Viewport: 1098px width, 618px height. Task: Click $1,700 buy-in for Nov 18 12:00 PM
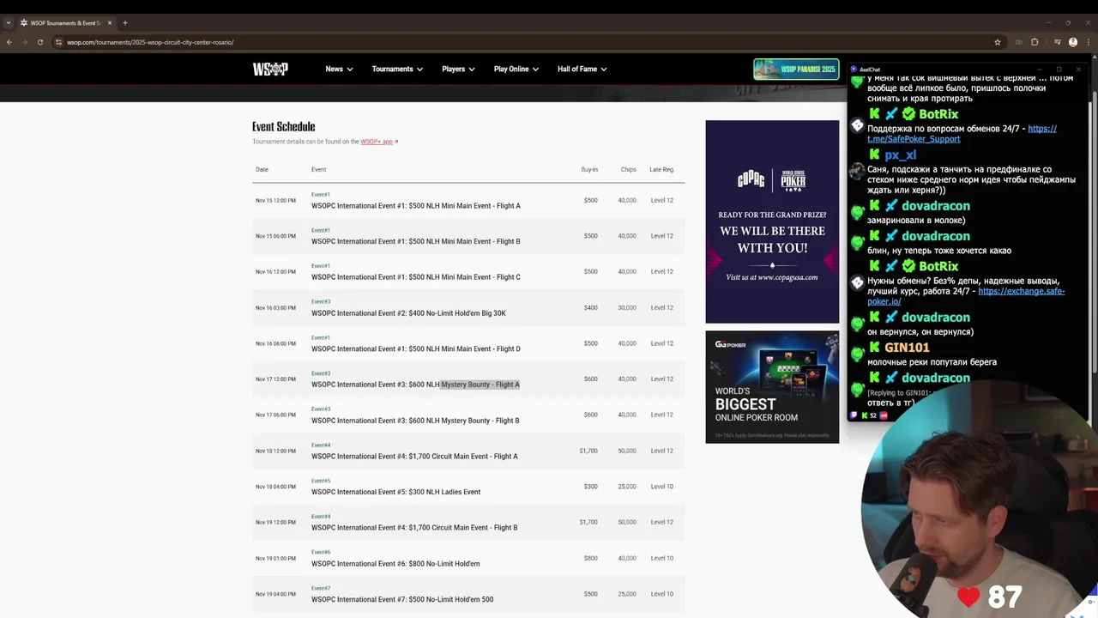(588, 451)
